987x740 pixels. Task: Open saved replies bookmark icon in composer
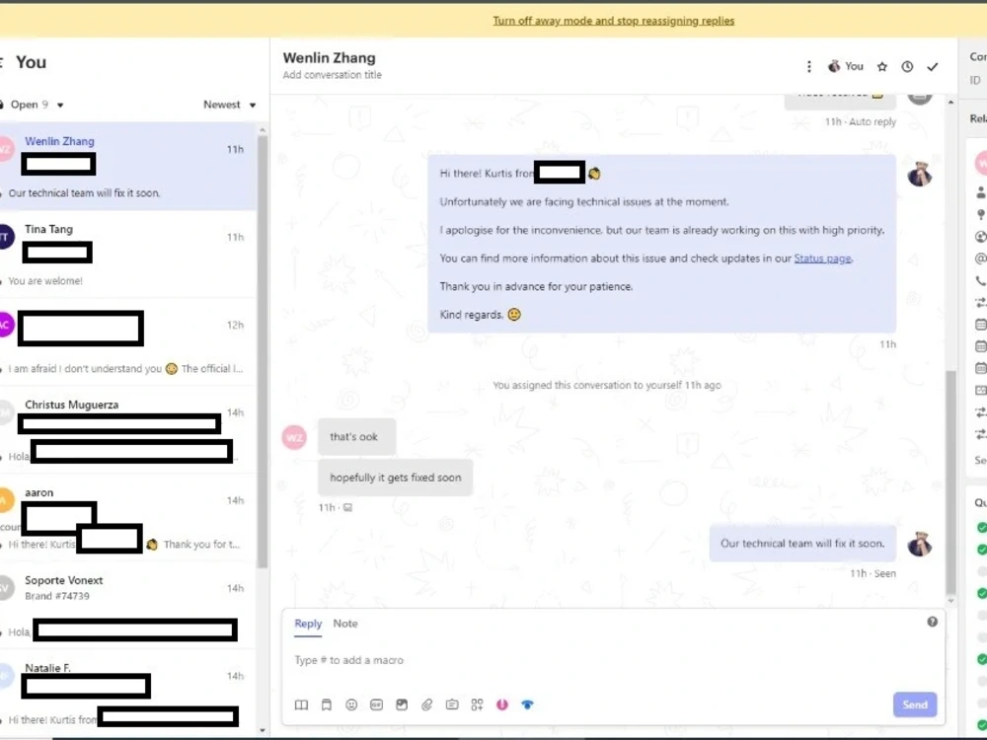coord(326,704)
